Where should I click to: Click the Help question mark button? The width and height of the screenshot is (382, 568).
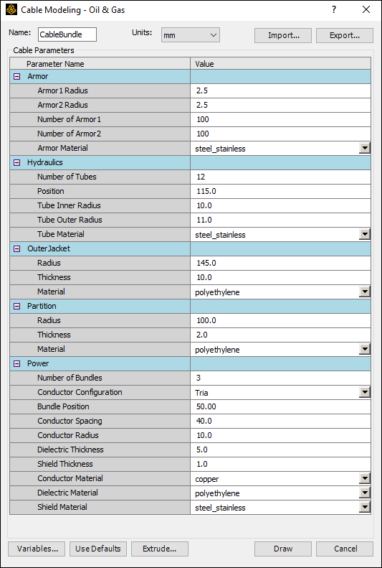pyautogui.click(x=334, y=10)
